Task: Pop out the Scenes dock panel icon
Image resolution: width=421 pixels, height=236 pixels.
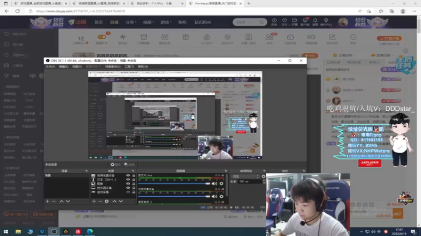Action: click(x=86, y=171)
